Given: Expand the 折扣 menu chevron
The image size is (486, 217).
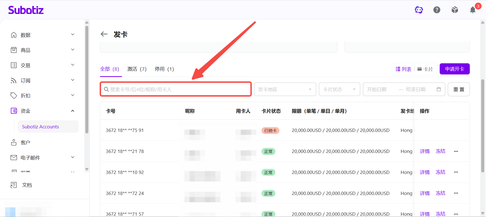Looking at the screenshot, I should pyautogui.click(x=73, y=95).
